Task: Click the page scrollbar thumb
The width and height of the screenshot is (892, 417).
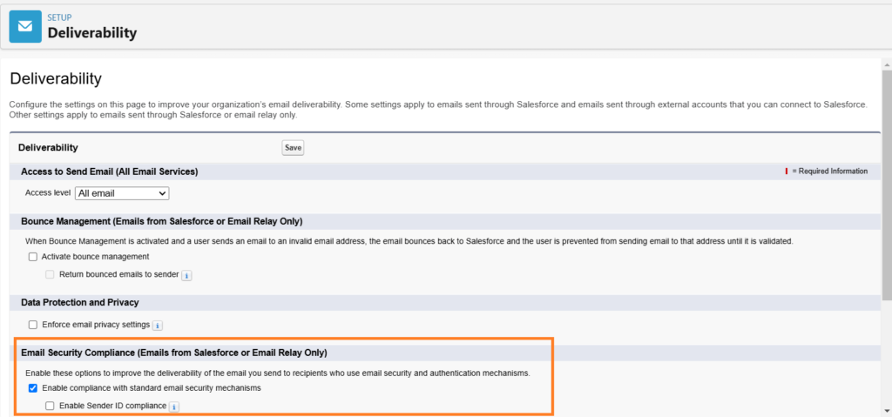Action: (887, 185)
